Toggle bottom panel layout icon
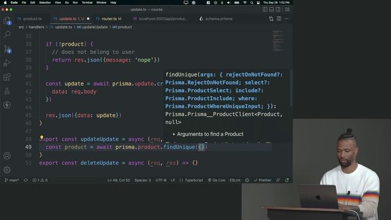391x220 pixels. click(x=271, y=10)
